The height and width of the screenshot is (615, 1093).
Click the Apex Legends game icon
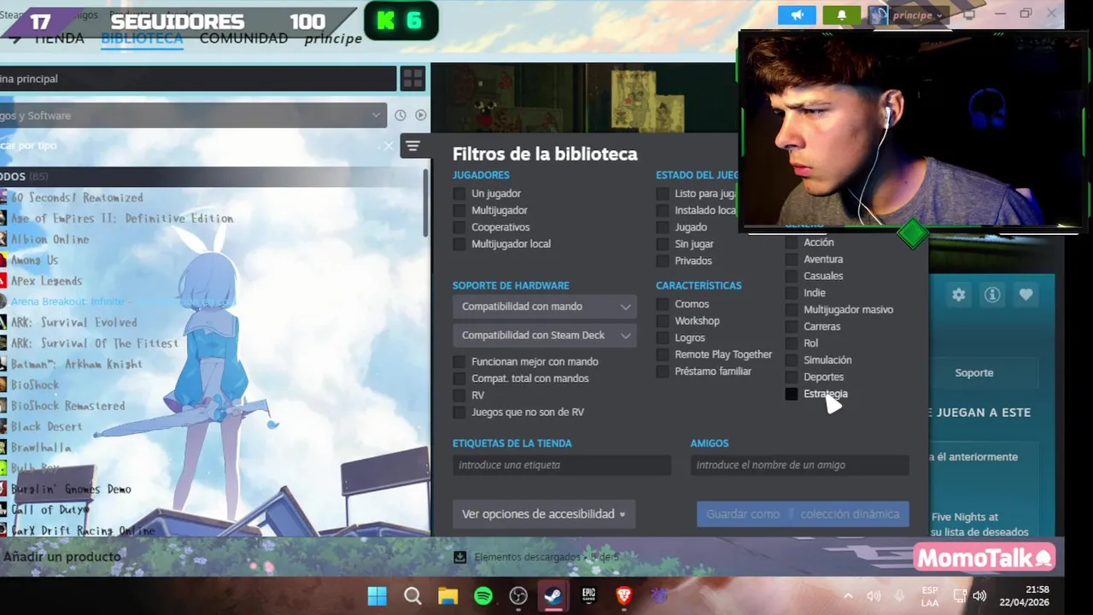(x=3, y=280)
